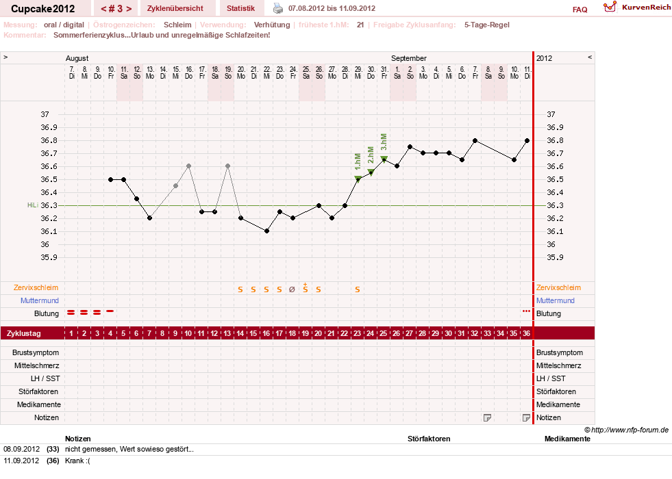Screen dimensions: 672x479
Task: Click the spotting dots on day 36
Action: 526,311
